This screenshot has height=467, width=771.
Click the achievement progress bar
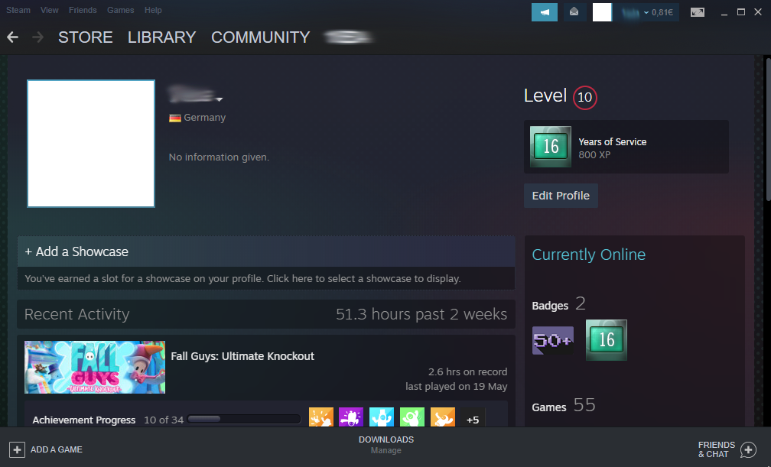click(244, 420)
